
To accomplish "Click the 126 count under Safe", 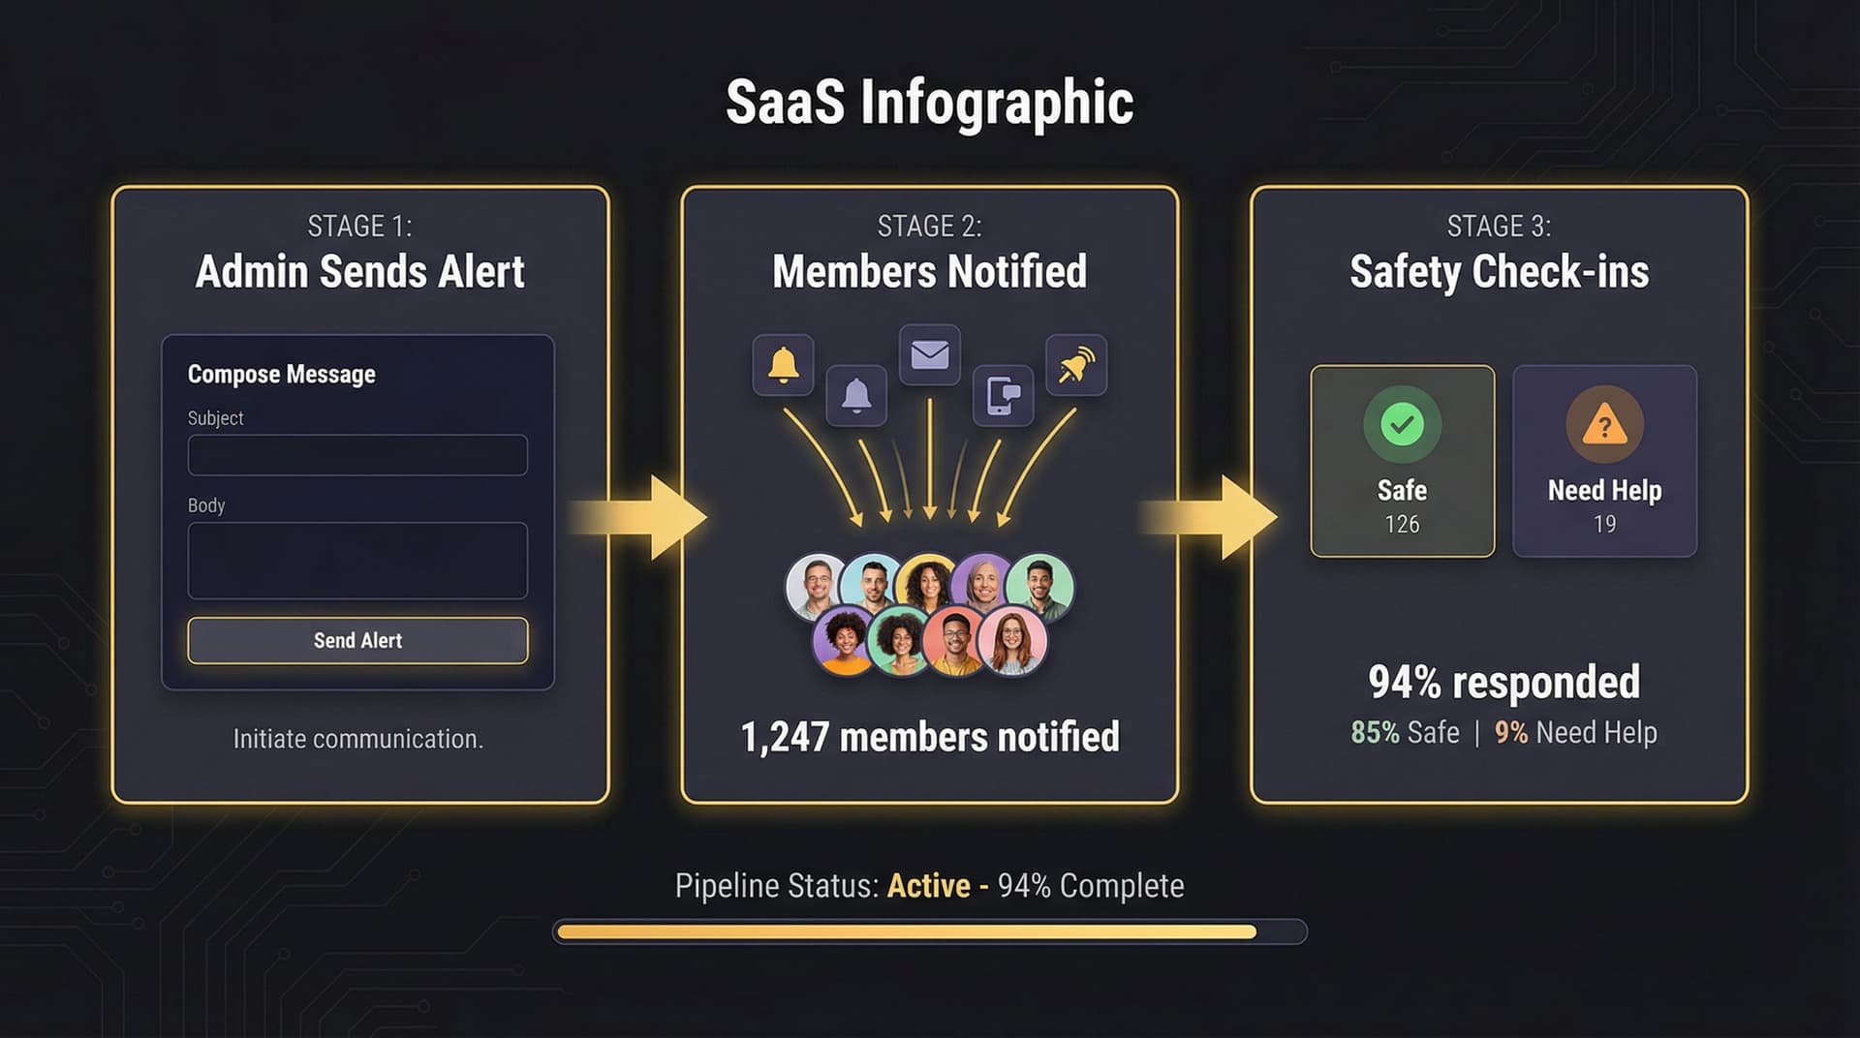I will tap(1402, 524).
